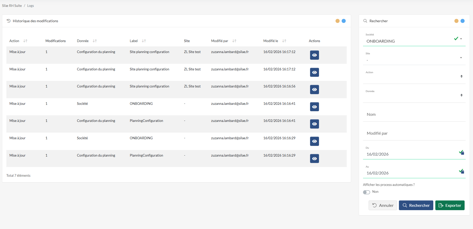Sort table by Donnée column

point(95,41)
